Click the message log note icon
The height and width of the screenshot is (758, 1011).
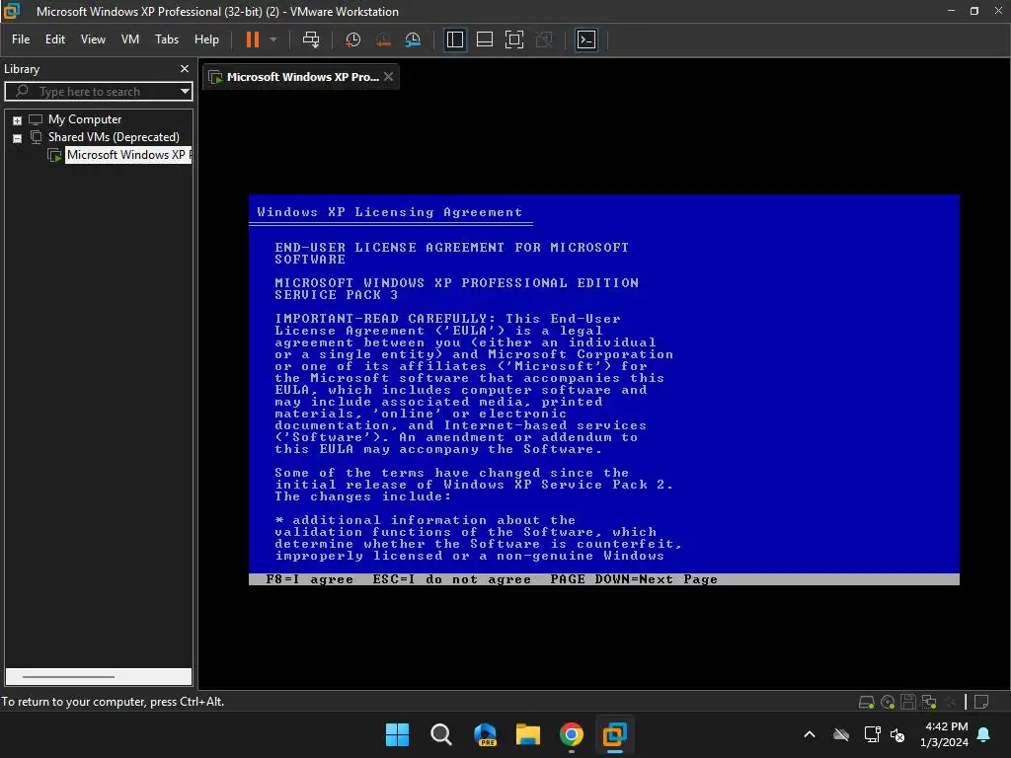point(981,702)
